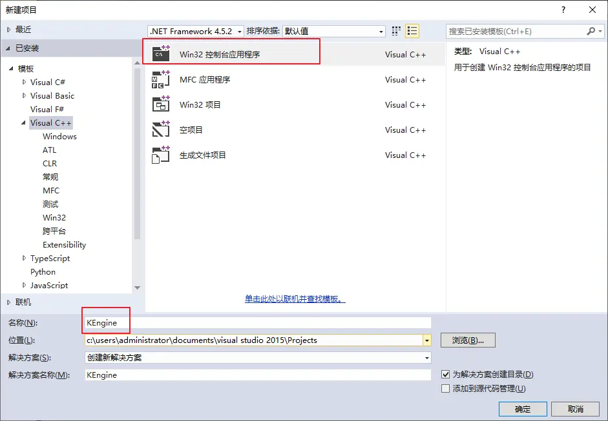Enable 添加到源代码管理 checkbox

tap(446, 388)
